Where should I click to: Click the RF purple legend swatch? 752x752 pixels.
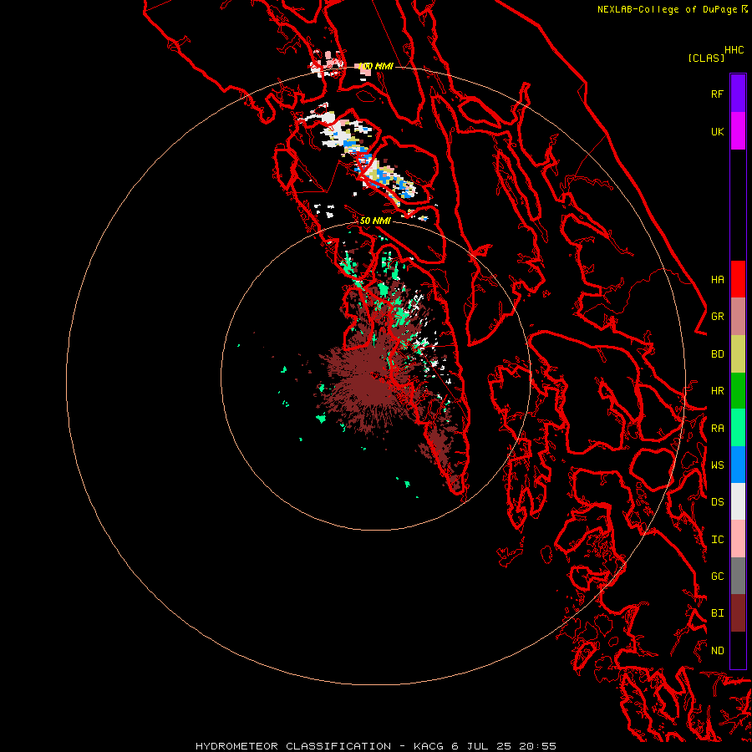[738, 94]
